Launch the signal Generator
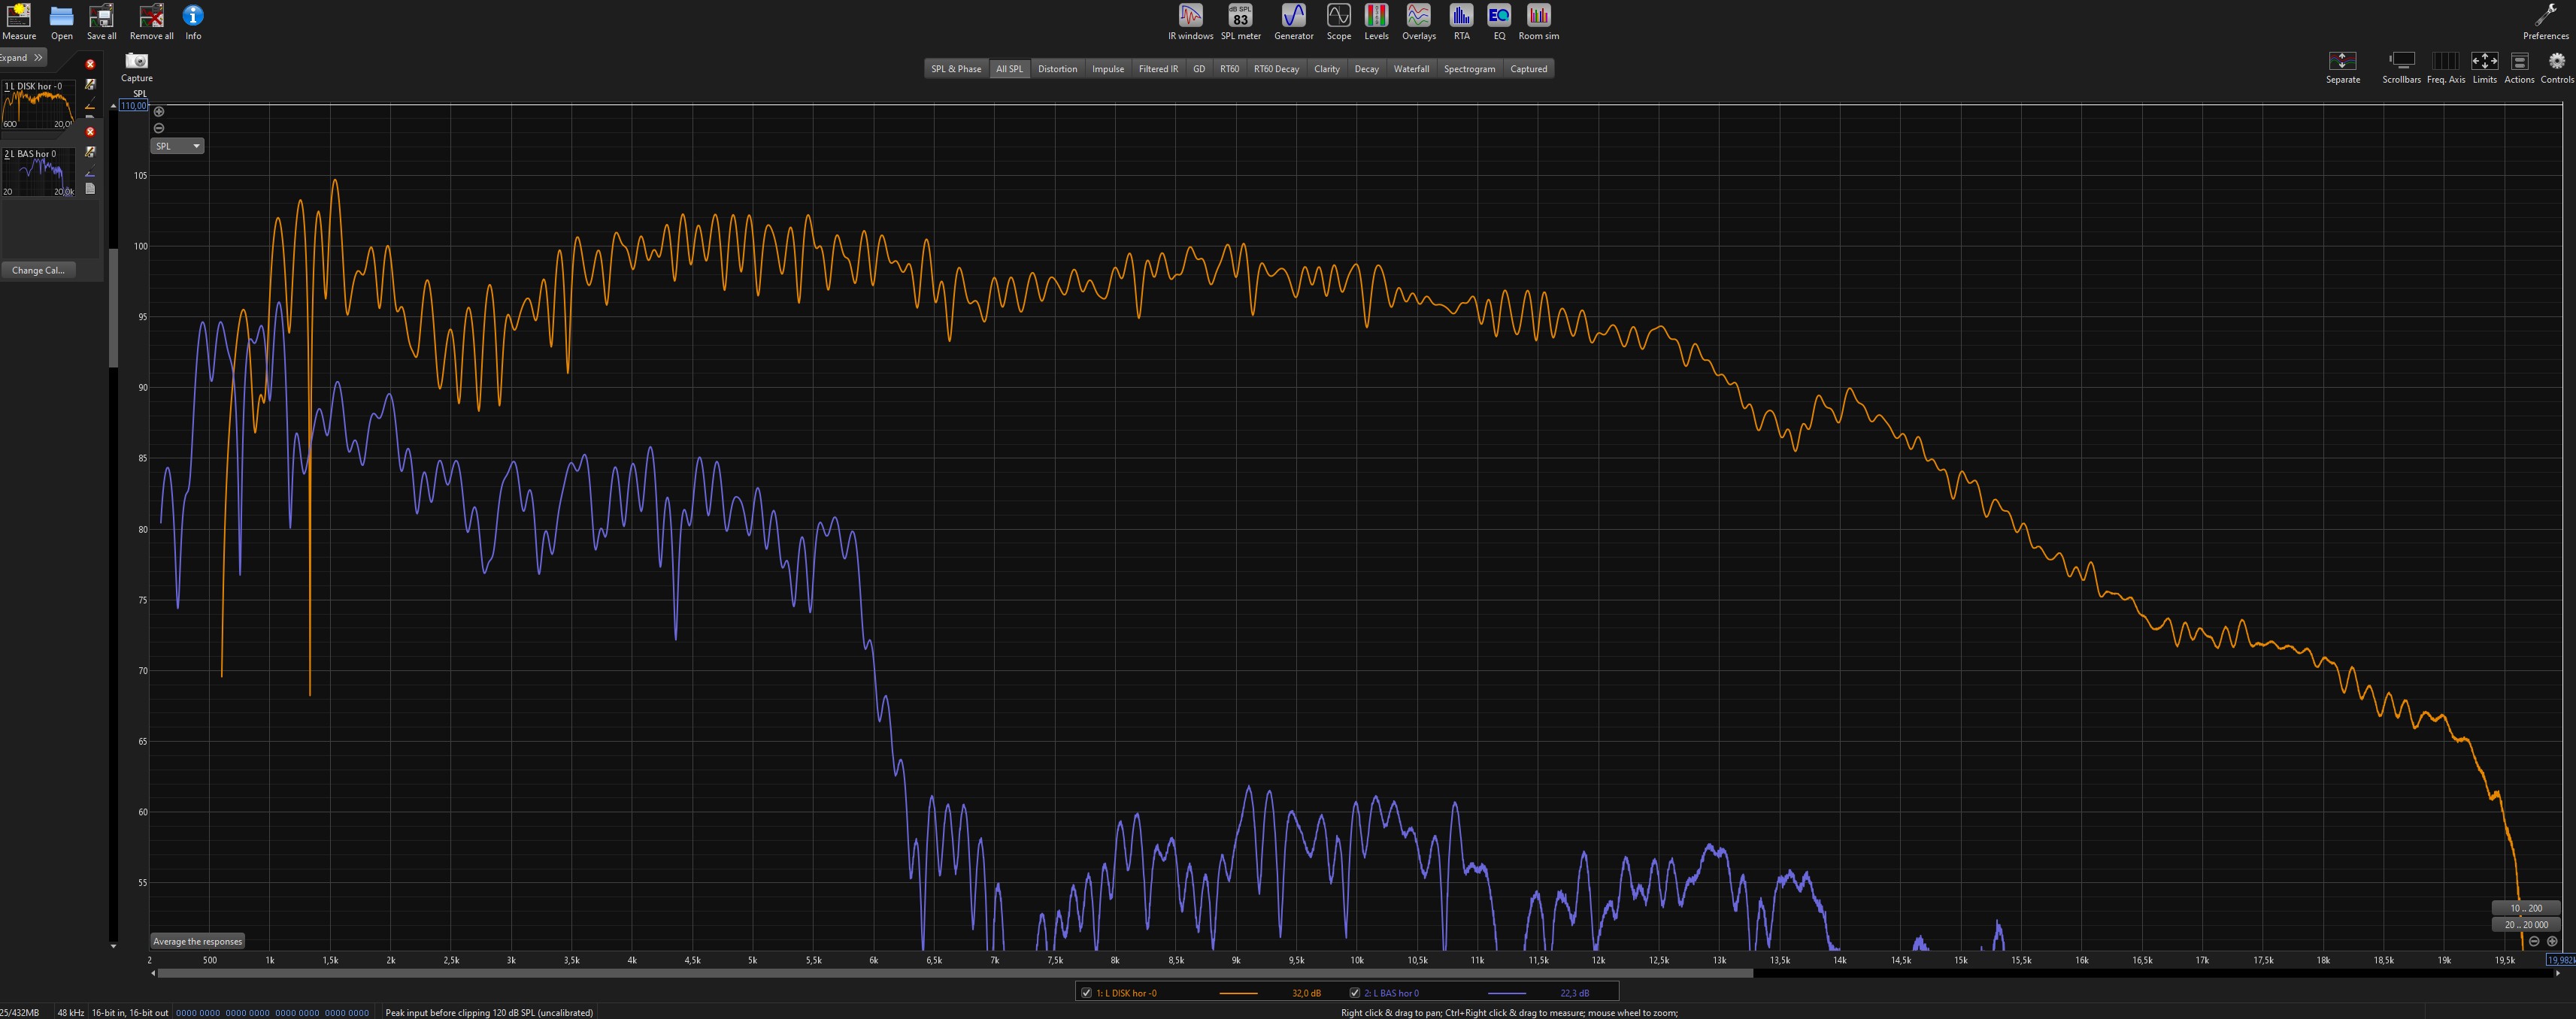 tap(1293, 16)
